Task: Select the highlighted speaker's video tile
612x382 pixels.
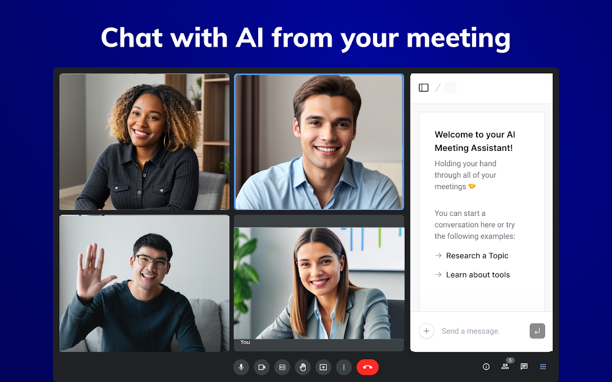Action: click(319, 142)
